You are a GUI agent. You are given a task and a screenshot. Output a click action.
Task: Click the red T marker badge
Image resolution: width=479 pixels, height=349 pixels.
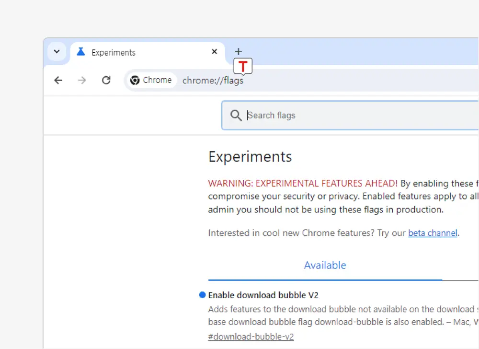pos(243,66)
